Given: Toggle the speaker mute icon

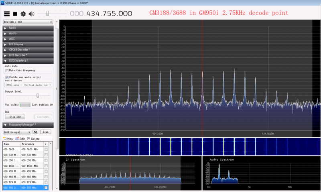Looking at the screenshot, I should coord(31,14).
